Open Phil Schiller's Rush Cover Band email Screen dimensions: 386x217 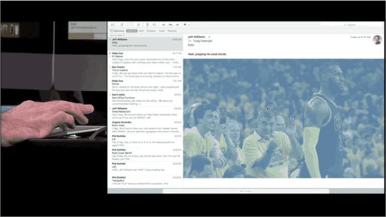(145, 154)
